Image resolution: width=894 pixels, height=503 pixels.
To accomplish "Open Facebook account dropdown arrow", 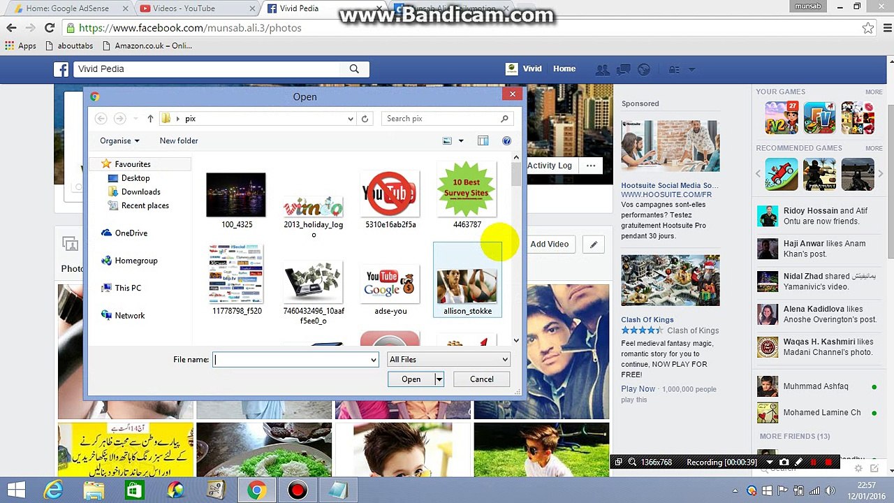I will click(x=691, y=69).
